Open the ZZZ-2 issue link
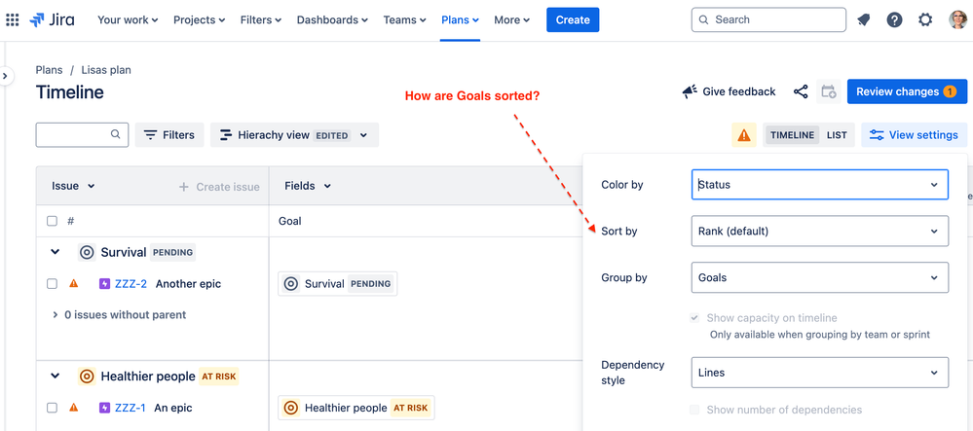This screenshot has width=973, height=431. (131, 284)
